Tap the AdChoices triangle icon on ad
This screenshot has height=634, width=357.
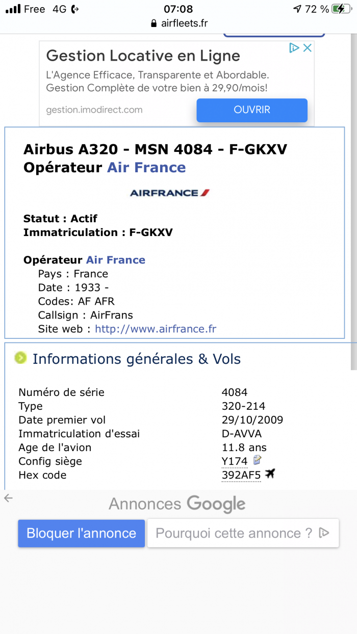pos(294,48)
